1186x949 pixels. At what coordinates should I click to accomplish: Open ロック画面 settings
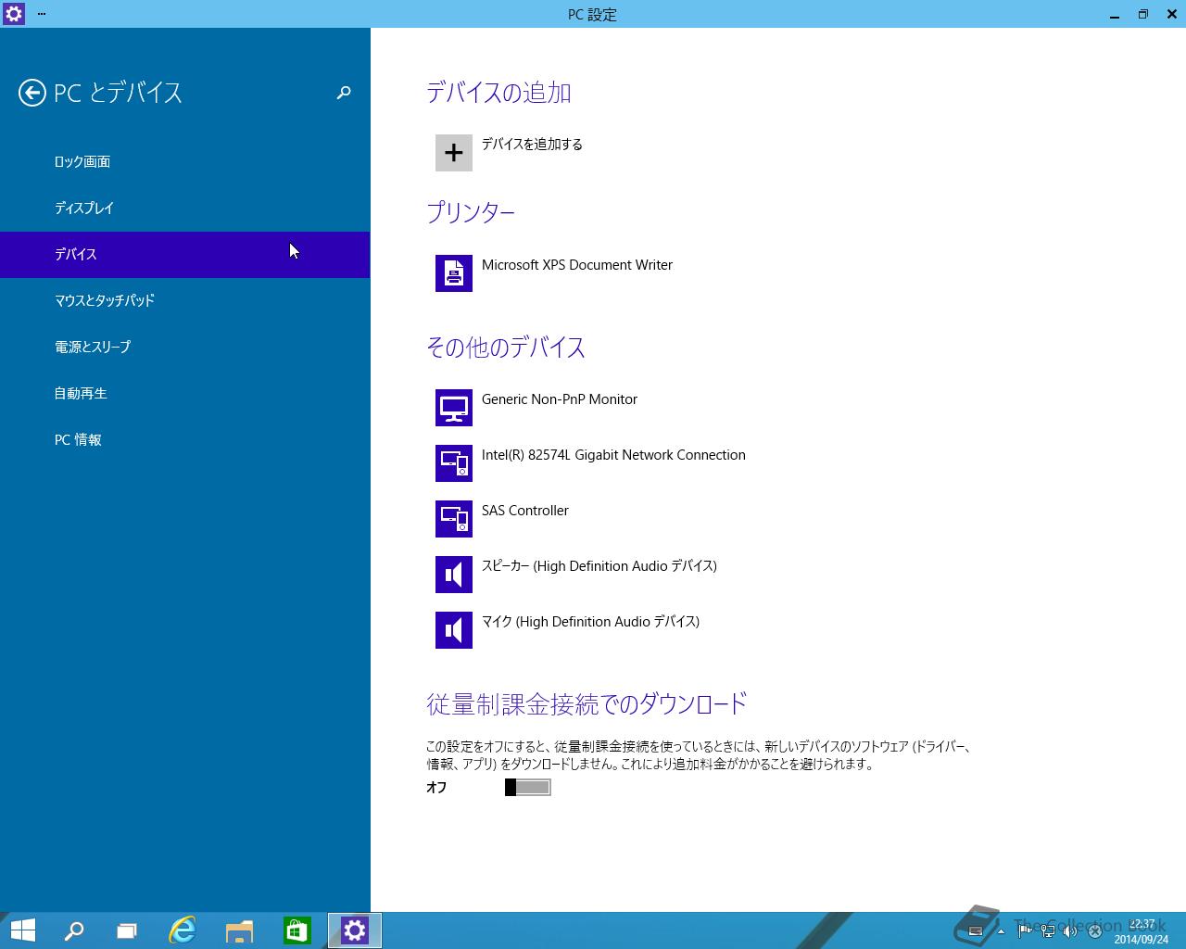[x=184, y=162]
